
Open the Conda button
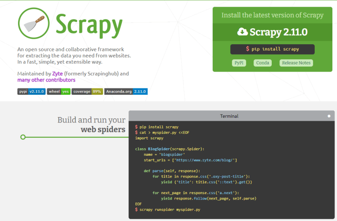pyautogui.click(x=262, y=63)
